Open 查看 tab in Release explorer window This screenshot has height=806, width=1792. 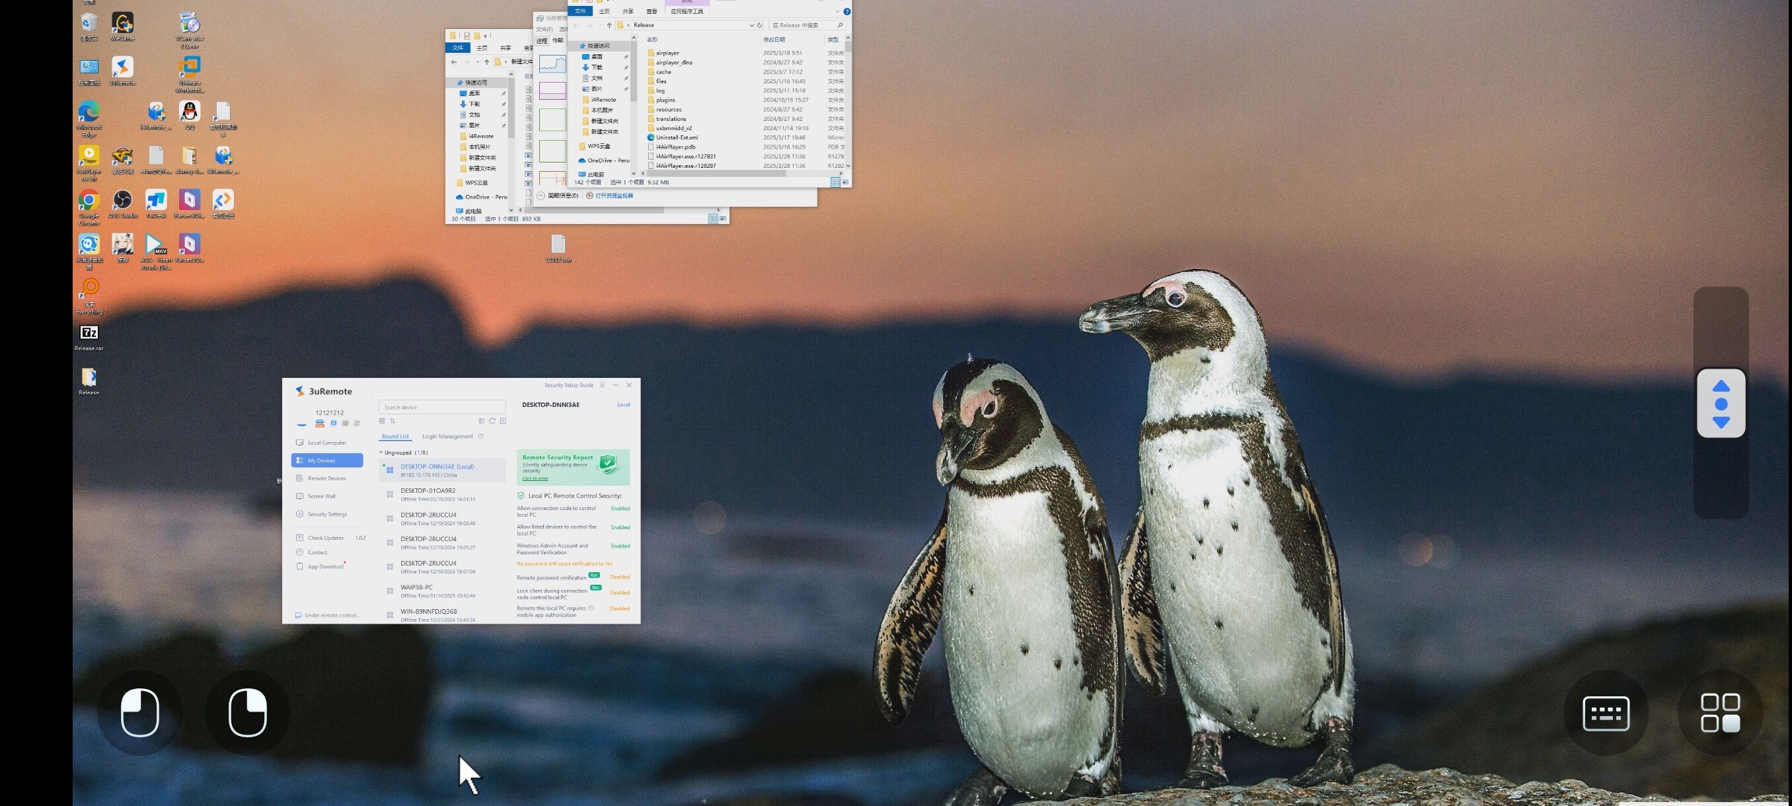coord(652,11)
